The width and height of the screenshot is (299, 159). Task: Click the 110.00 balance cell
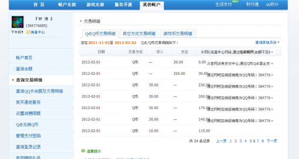click(204, 131)
